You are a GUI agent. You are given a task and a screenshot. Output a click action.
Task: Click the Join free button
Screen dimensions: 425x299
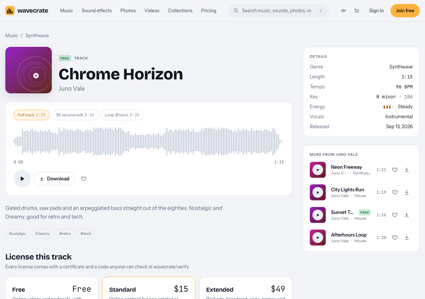click(x=405, y=11)
